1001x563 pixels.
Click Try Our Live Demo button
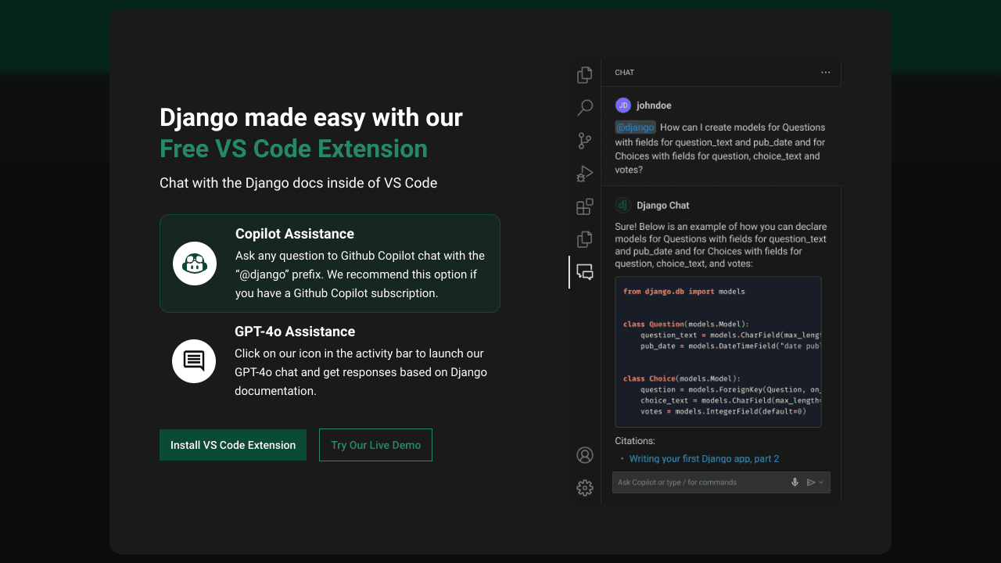click(375, 445)
